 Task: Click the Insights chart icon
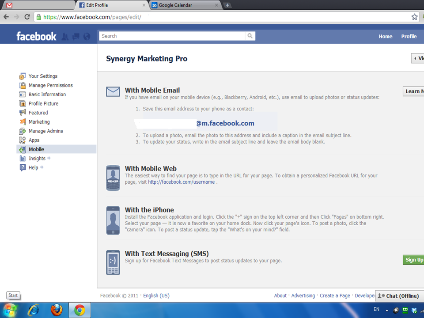(23, 159)
